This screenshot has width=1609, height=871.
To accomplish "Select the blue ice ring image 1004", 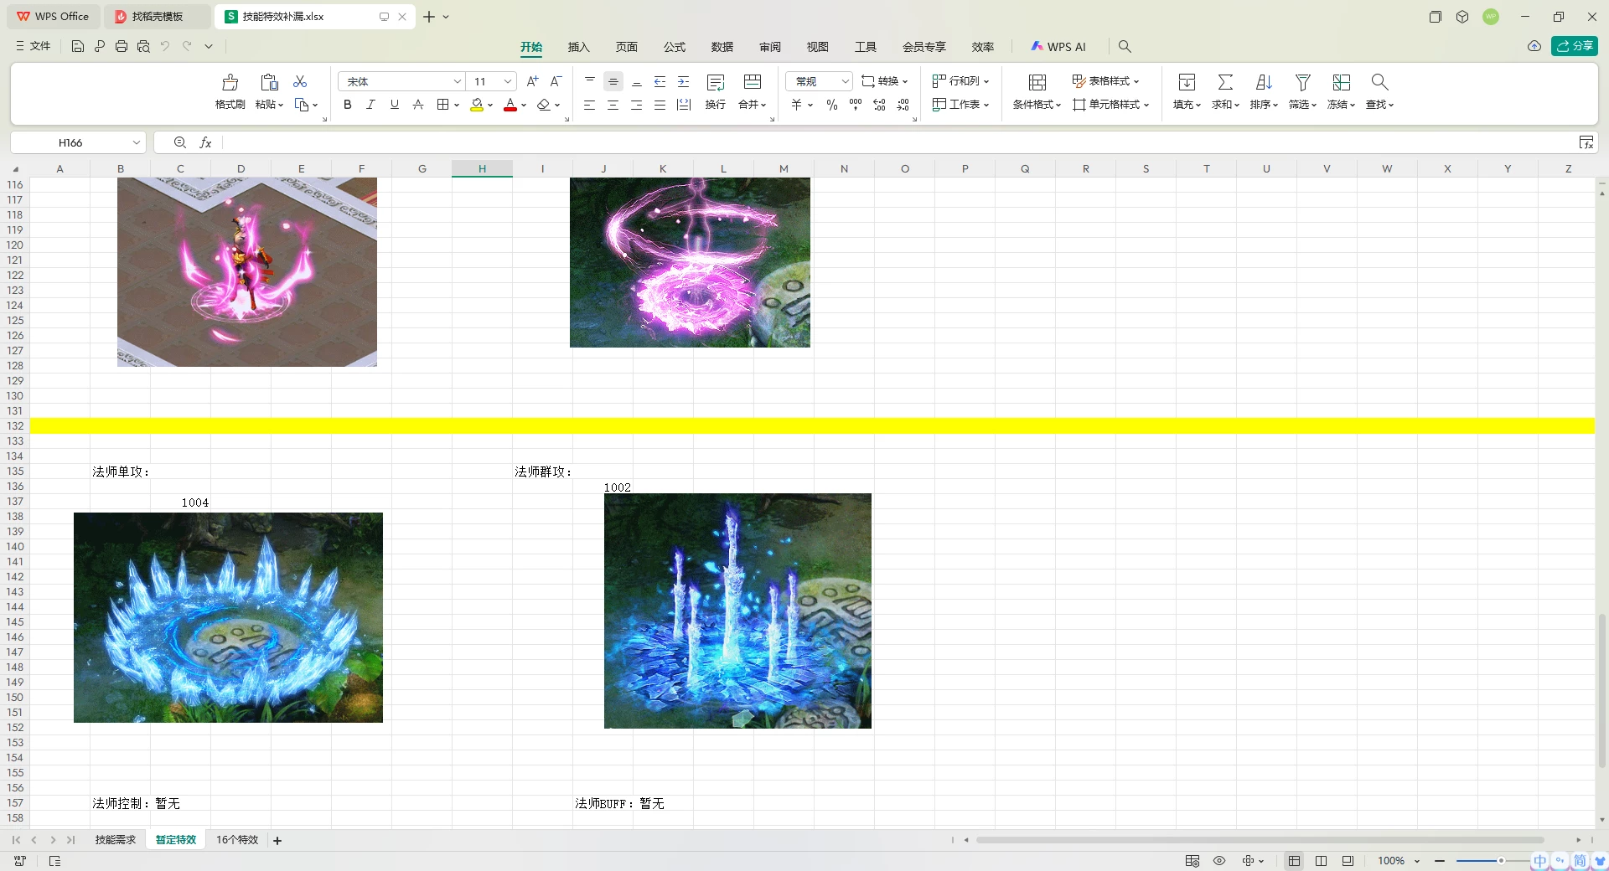I will 228,618.
